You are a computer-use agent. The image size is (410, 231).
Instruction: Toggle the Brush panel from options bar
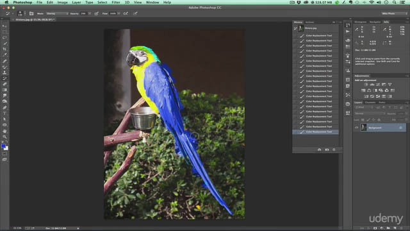(31, 13)
